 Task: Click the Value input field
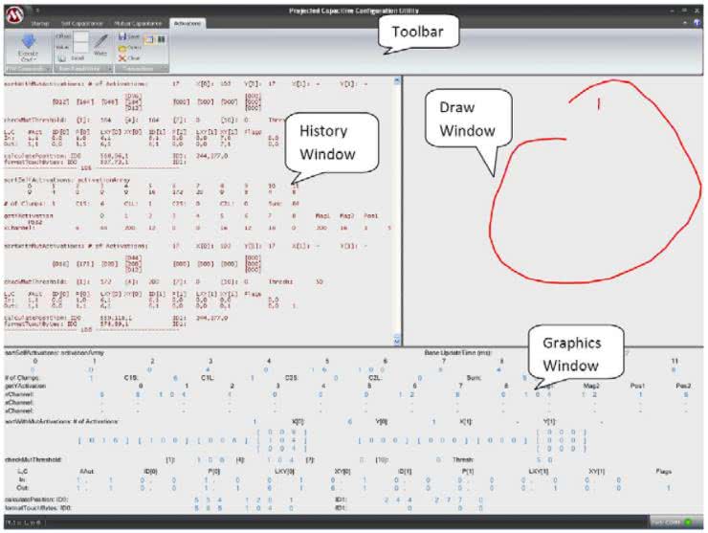[x=80, y=46]
